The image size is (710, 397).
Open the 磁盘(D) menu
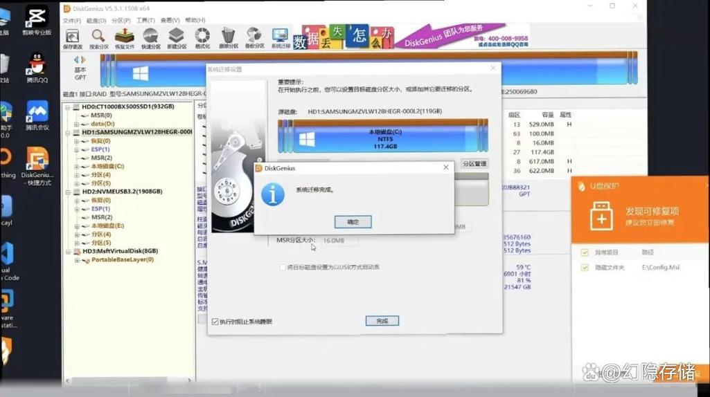(x=96, y=21)
